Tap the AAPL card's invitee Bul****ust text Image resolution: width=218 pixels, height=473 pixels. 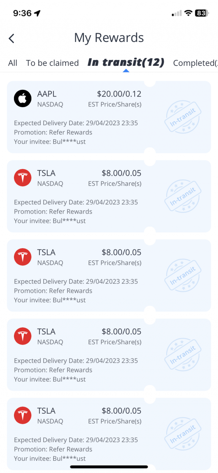click(50, 142)
